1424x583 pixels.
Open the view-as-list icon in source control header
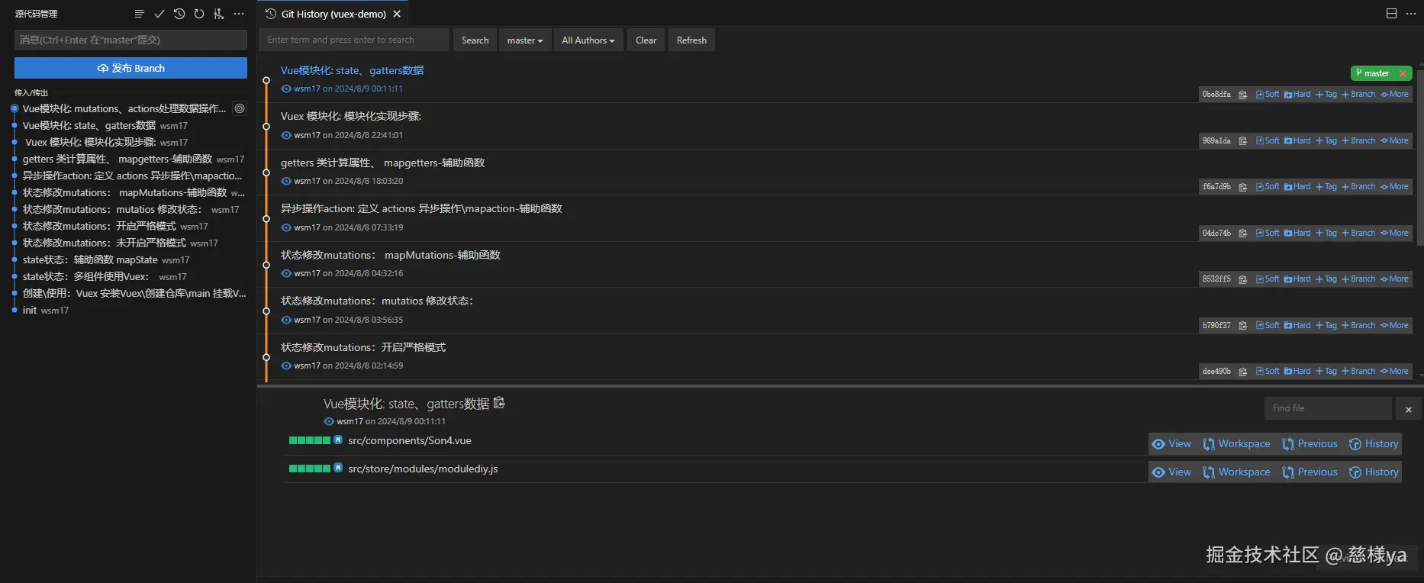pos(139,14)
